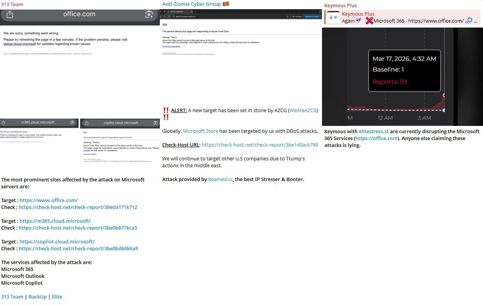This screenshot has width=483, height=305.
Task: Open the 313 Team footer link
Action: pos(12,297)
